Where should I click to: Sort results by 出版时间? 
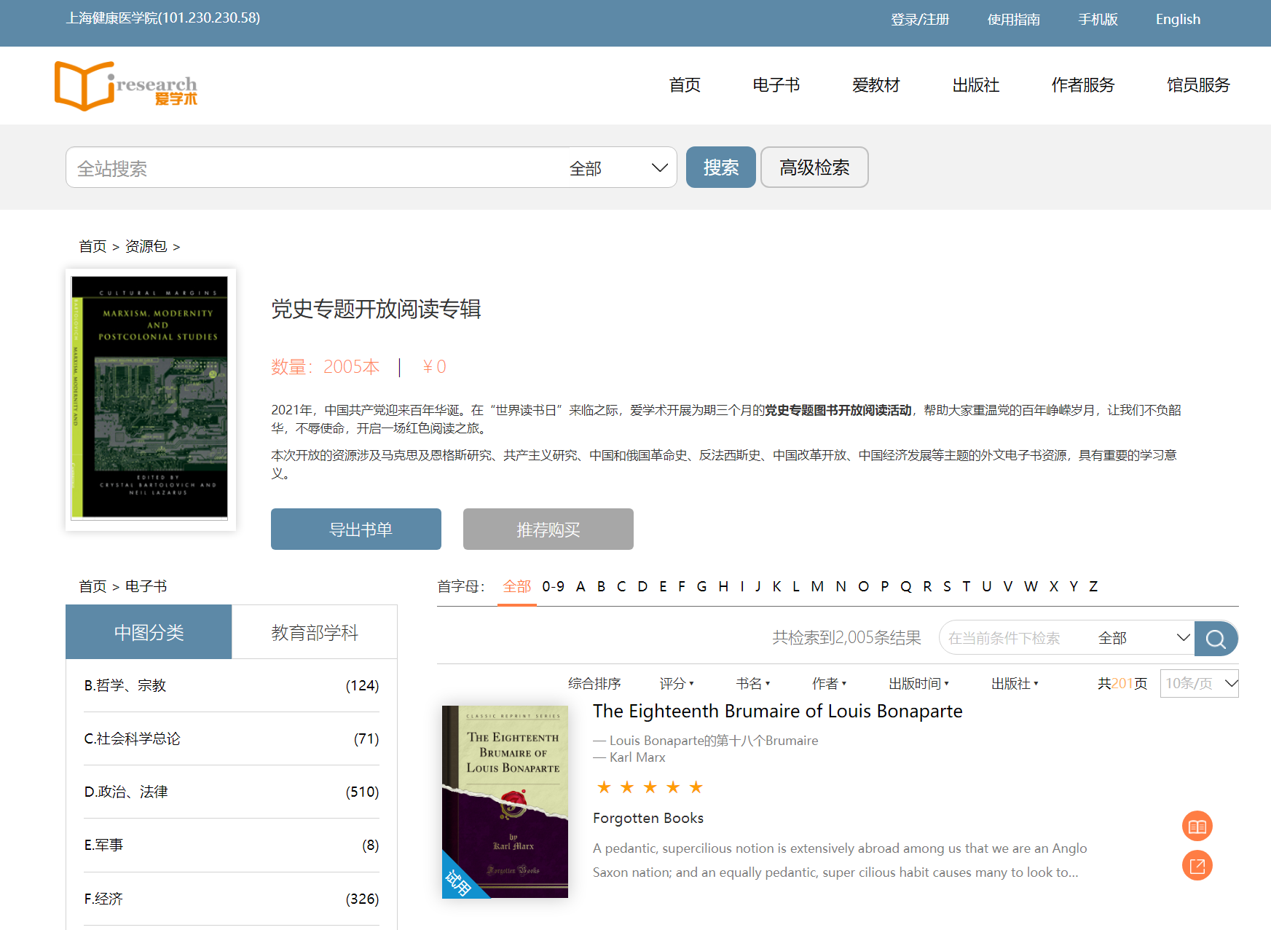[918, 684]
